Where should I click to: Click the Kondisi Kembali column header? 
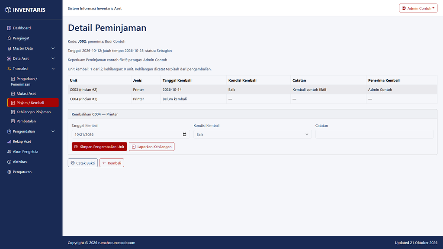coord(259,80)
